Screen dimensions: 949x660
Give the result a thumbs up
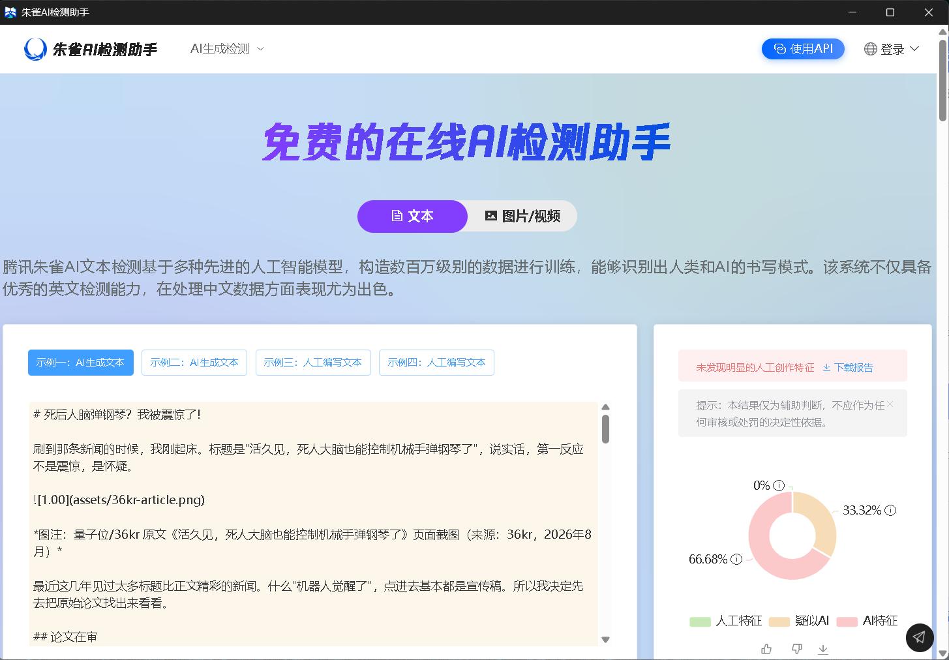coord(766,649)
